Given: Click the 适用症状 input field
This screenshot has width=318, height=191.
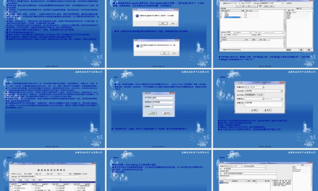Looking at the screenshot, I should point(162,102).
